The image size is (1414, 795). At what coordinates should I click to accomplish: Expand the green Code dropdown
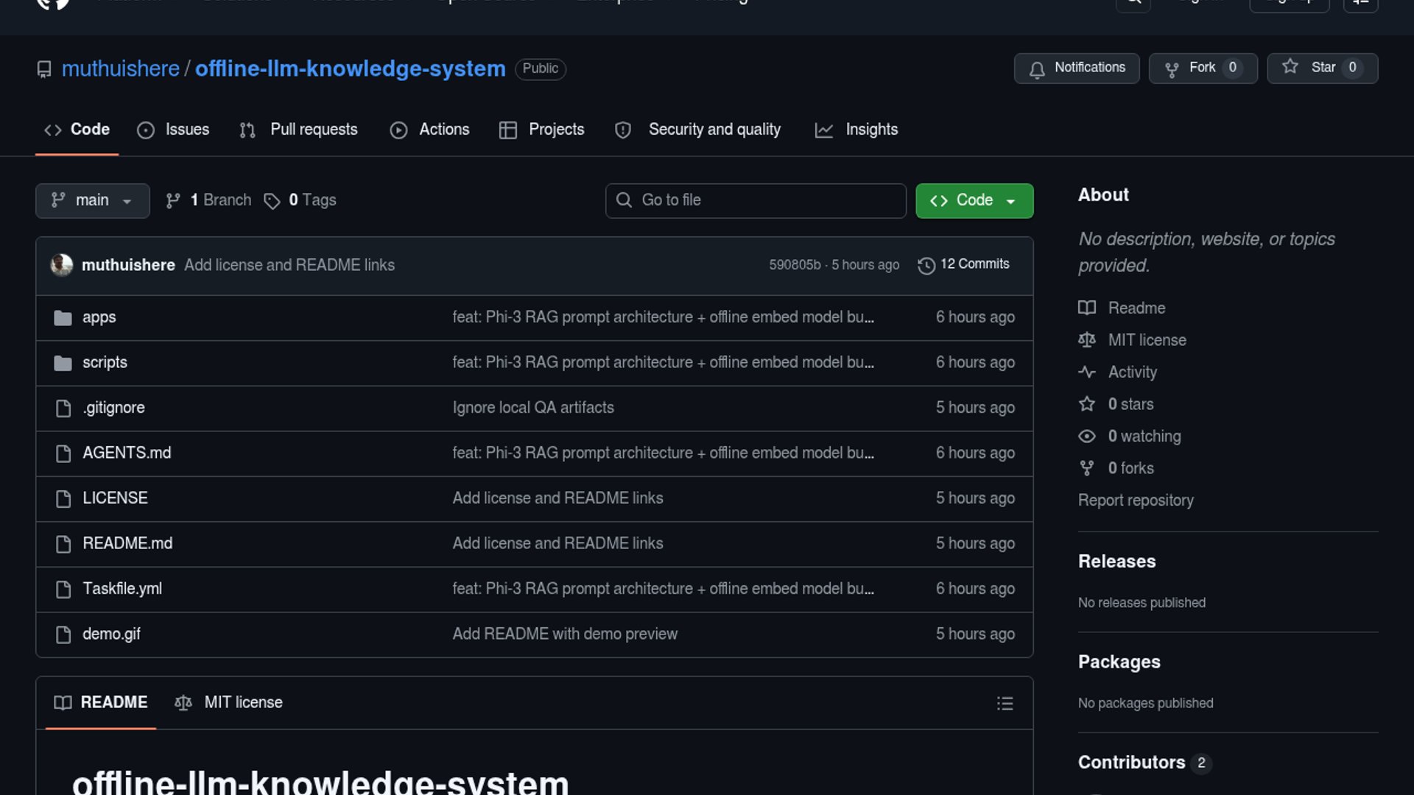pyautogui.click(x=974, y=201)
